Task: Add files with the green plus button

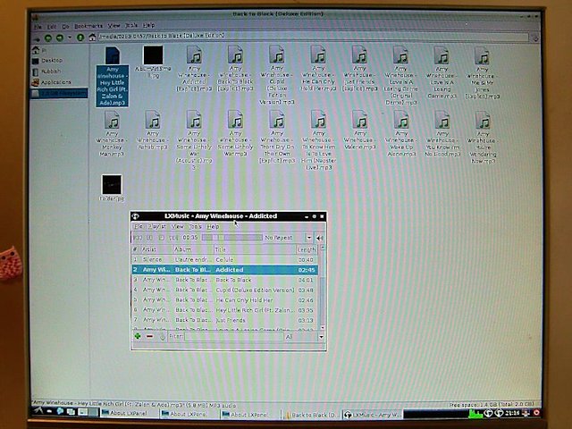Action: point(138,336)
